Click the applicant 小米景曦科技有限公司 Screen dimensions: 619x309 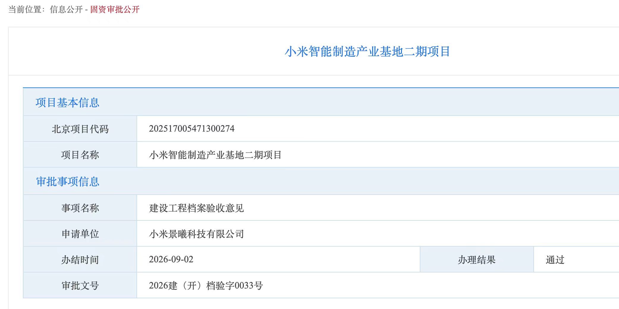click(197, 234)
